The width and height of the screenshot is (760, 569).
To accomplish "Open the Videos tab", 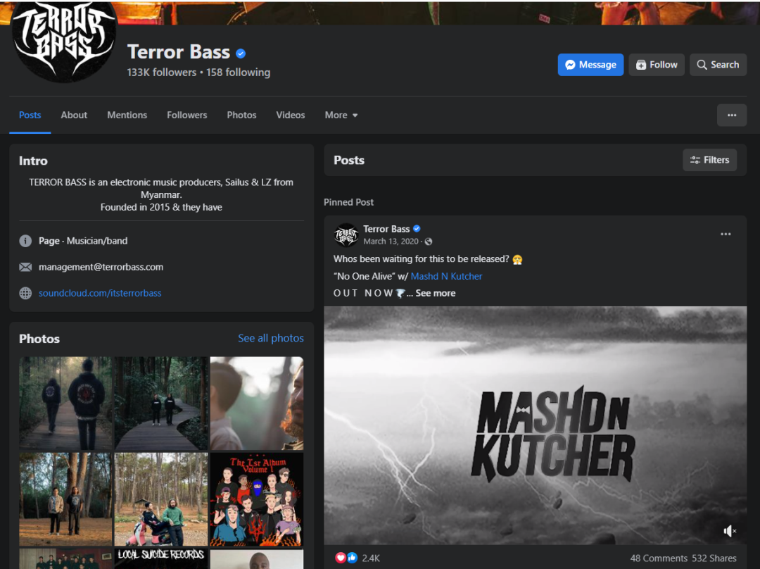I will click(x=291, y=115).
